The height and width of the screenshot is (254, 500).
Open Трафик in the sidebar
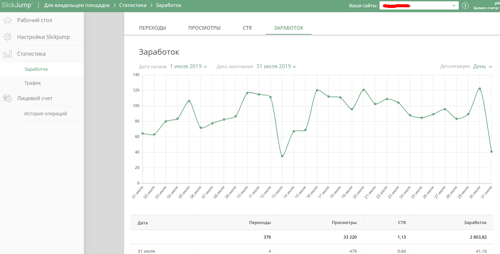(33, 83)
